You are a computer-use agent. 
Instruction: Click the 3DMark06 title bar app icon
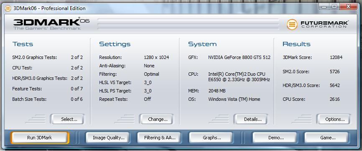click(8, 8)
